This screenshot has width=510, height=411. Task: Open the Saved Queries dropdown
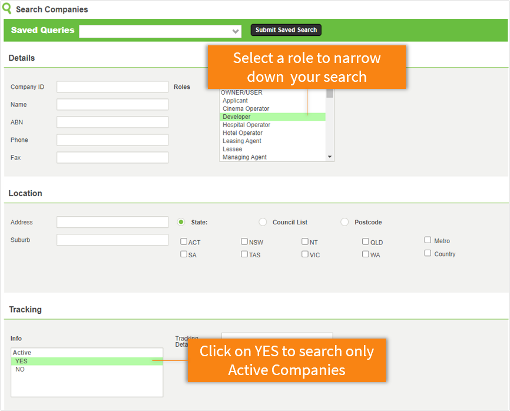[160, 31]
